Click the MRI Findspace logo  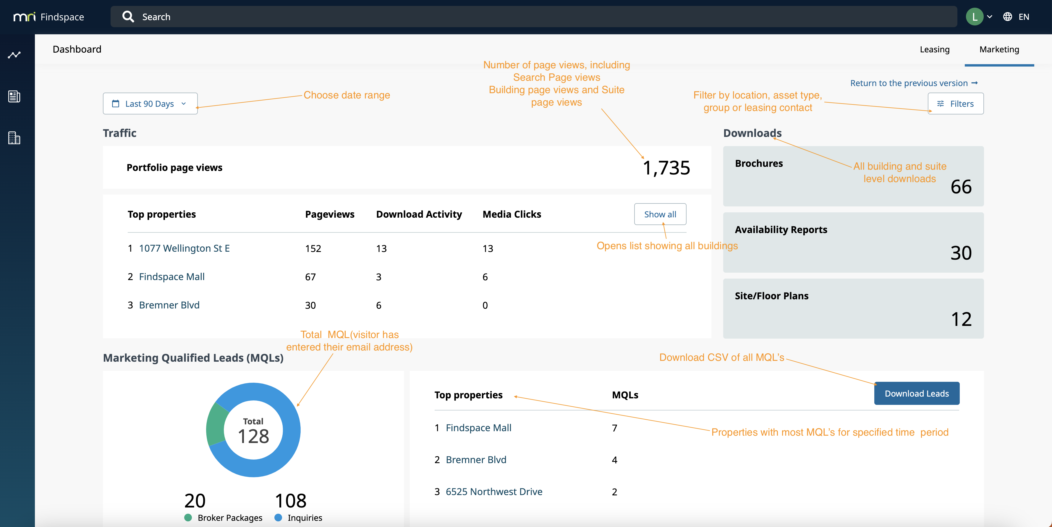click(x=48, y=17)
